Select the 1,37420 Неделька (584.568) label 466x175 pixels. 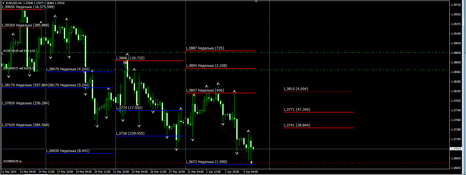tap(25, 125)
